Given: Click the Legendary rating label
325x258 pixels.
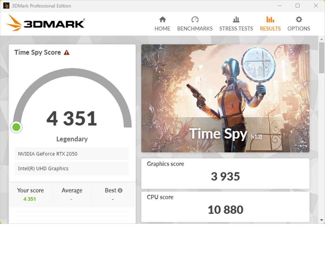Looking at the screenshot, I should [72, 139].
